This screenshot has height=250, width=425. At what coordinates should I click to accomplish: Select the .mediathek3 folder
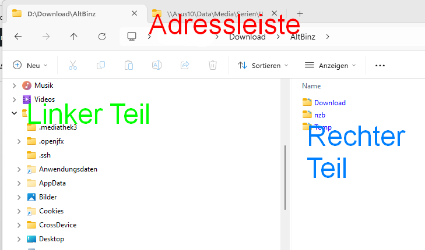point(58,127)
